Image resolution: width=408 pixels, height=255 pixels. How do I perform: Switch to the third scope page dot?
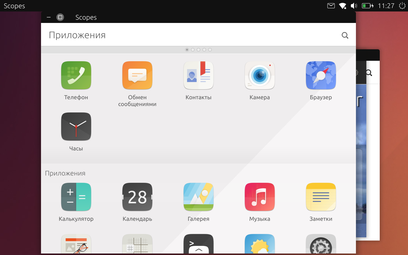(x=198, y=50)
